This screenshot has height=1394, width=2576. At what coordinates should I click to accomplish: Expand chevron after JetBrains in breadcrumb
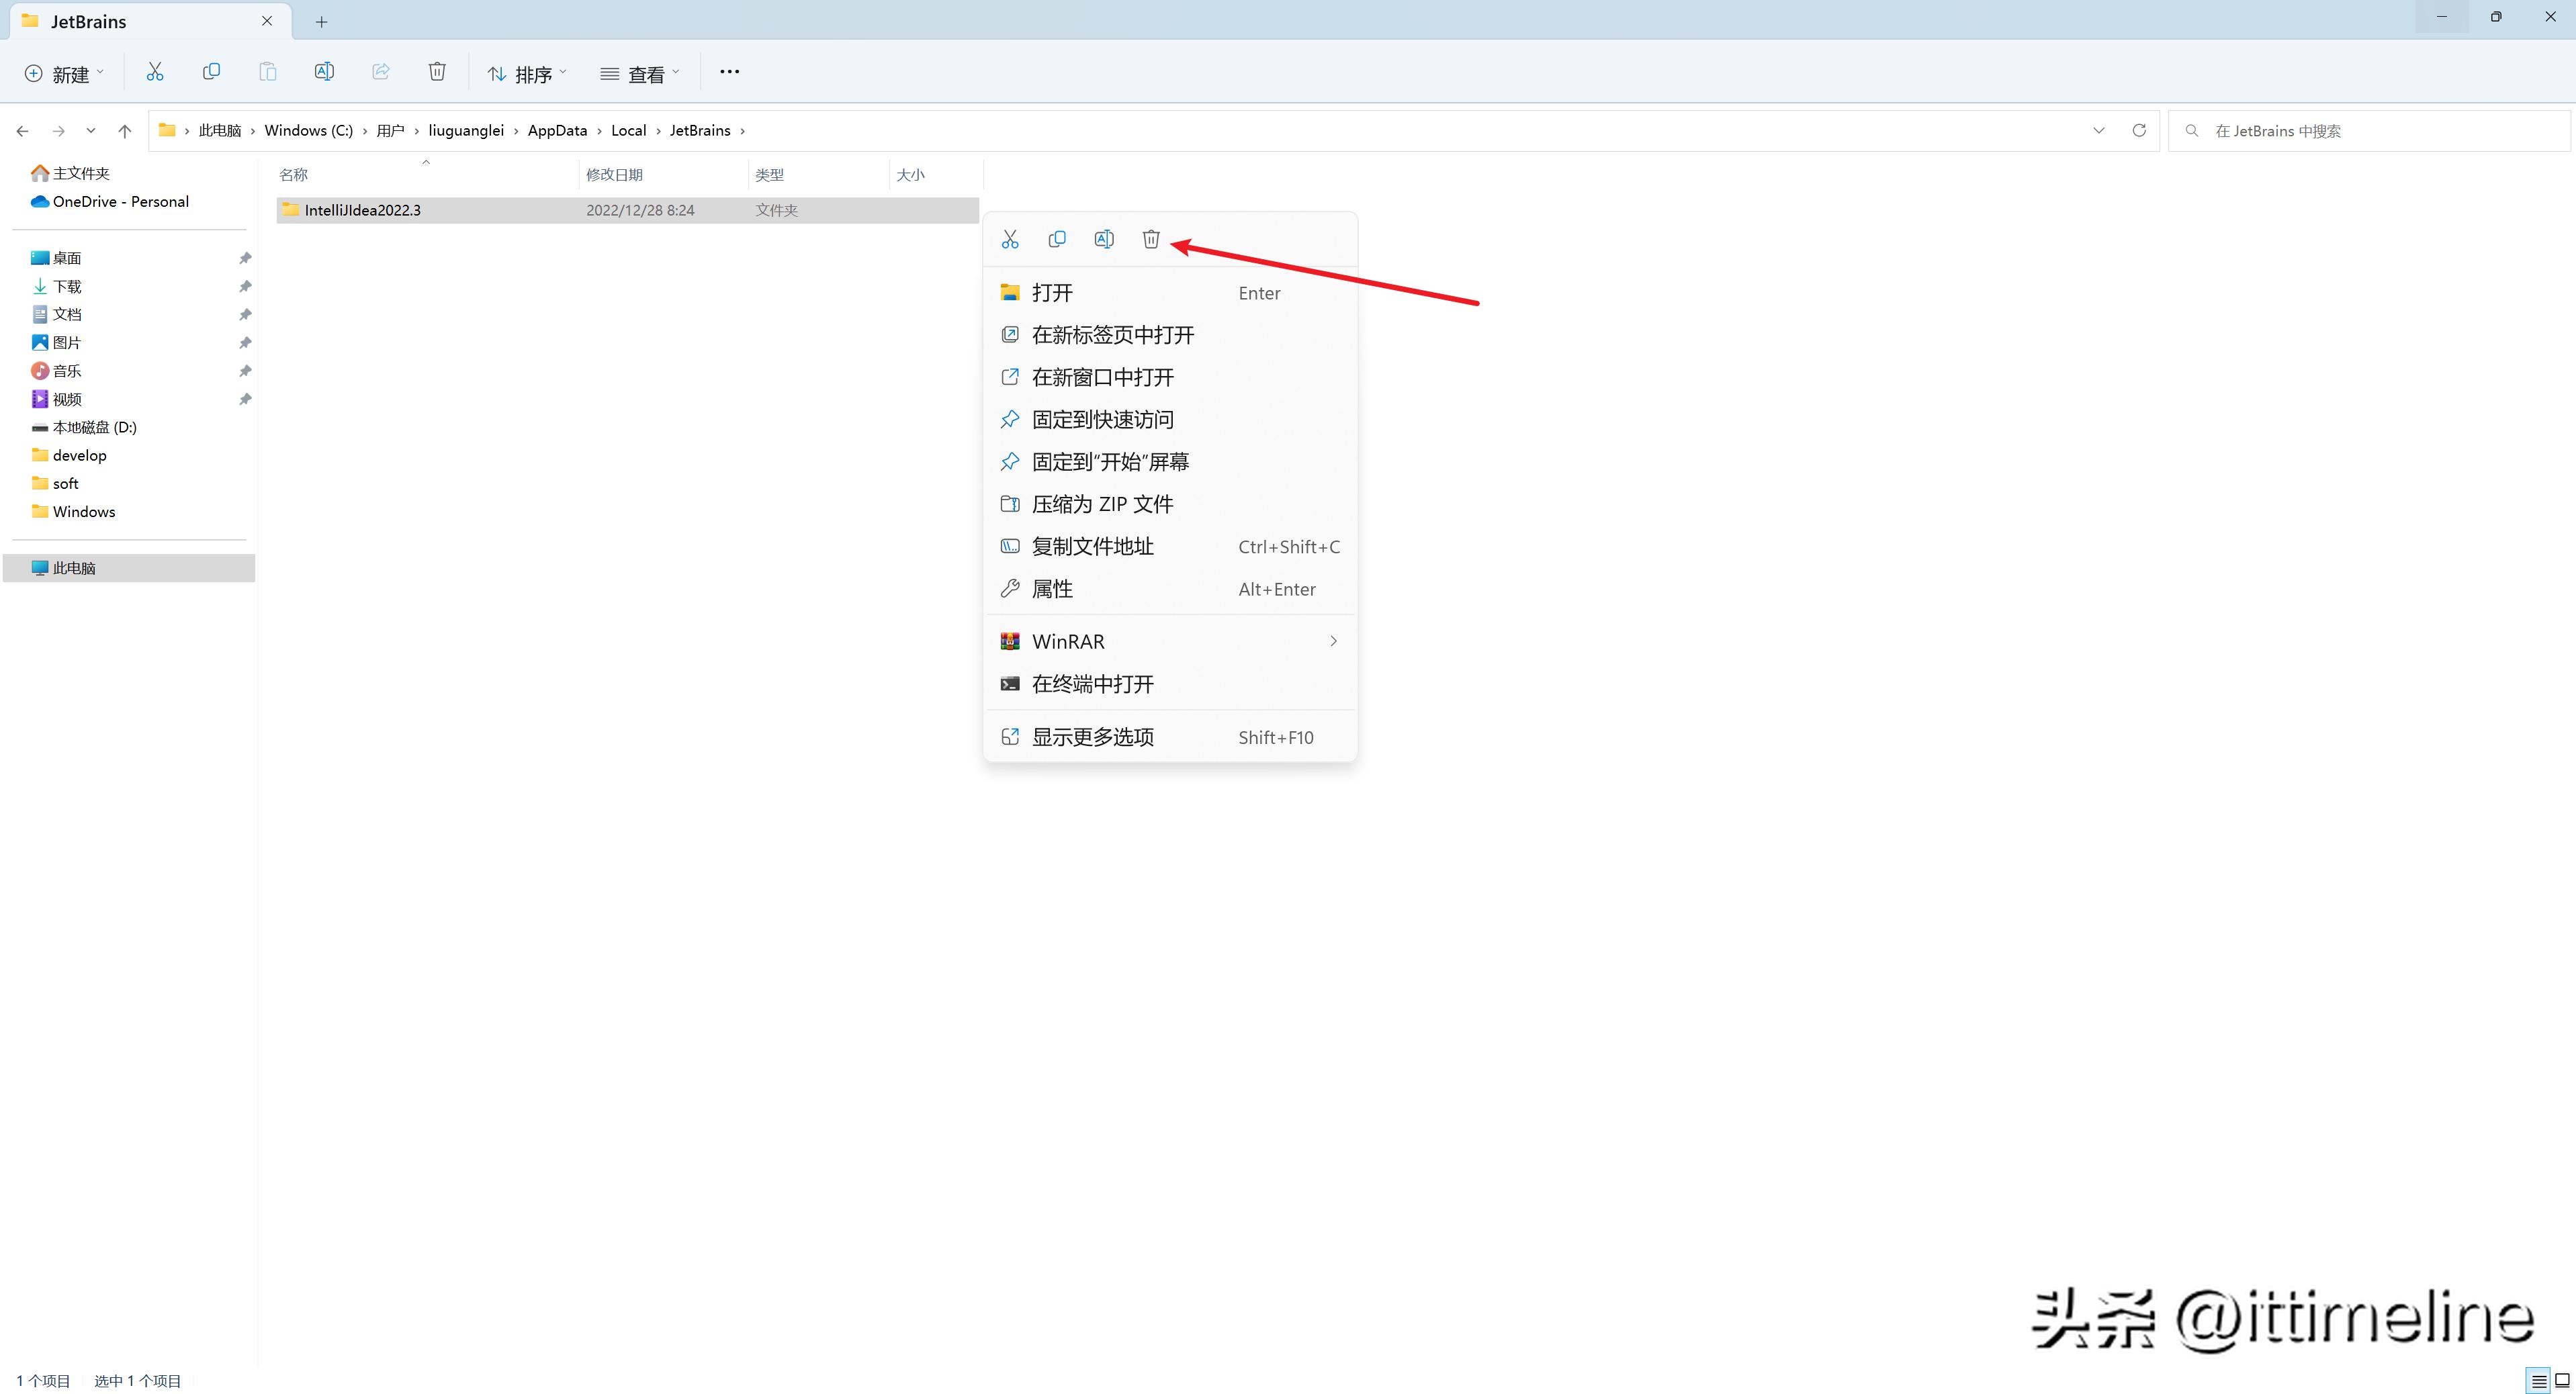(742, 131)
